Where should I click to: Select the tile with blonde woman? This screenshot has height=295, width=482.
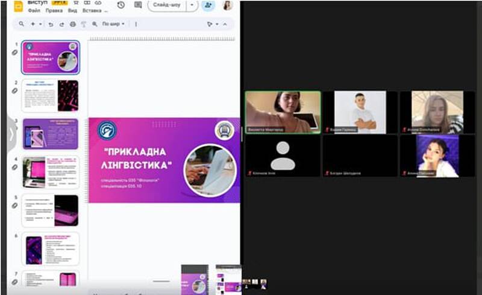pyautogui.click(x=437, y=112)
